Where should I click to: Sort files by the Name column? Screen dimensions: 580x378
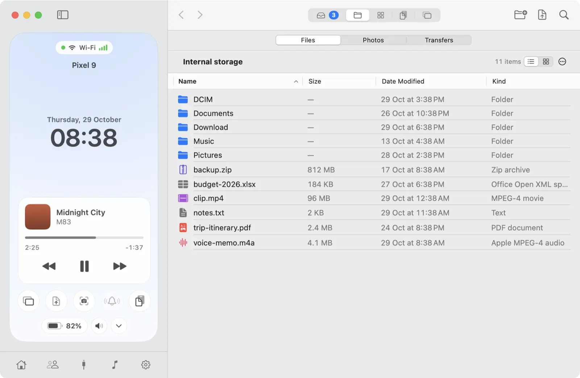(x=238, y=82)
